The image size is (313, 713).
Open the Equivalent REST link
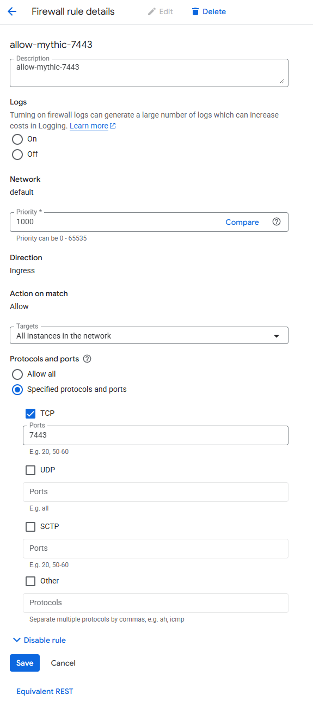pos(45,692)
